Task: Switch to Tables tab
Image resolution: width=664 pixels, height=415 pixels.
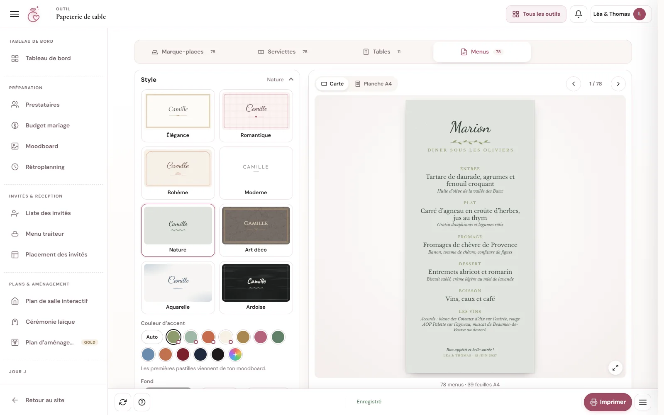Action: [382, 52]
